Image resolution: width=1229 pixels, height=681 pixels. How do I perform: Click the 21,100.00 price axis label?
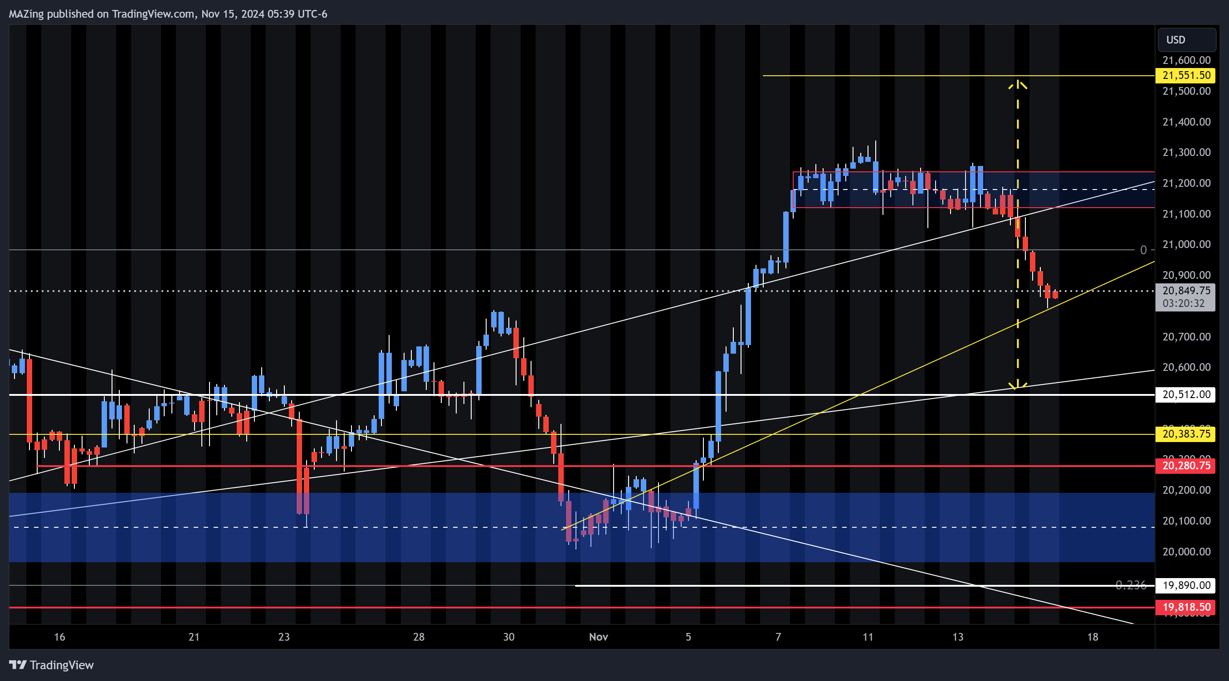coord(1186,214)
